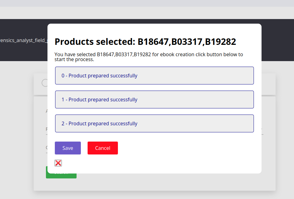Image resolution: width=294 pixels, height=199 pixels.
Task: Open the dropdown arrow right of the dialog
Action: 262,129
